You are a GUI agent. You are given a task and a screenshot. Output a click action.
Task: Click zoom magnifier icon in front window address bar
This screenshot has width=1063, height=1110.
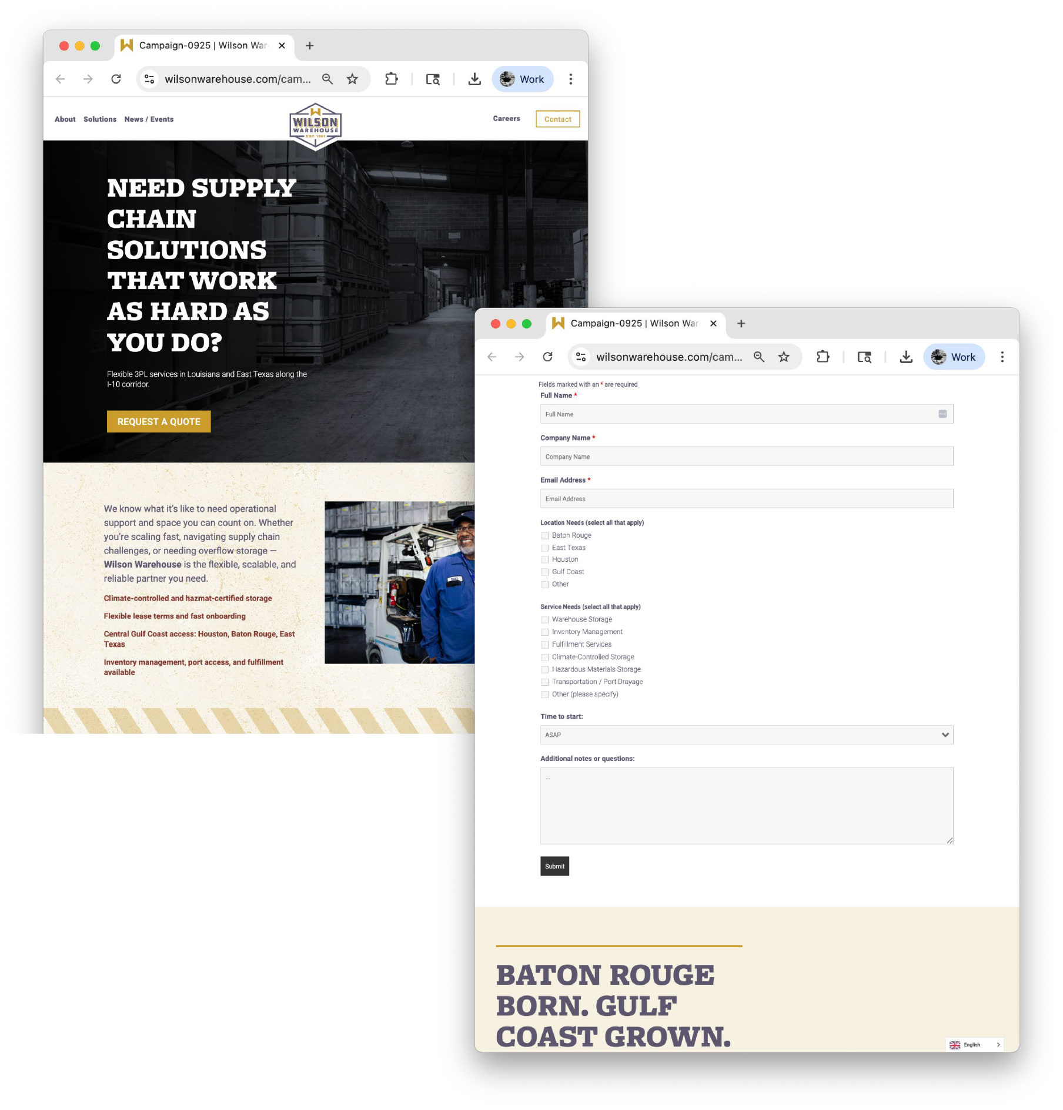tap(759, 357)
